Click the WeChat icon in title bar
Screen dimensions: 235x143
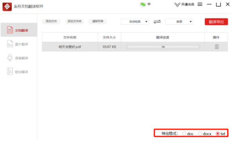coord(143,4)
